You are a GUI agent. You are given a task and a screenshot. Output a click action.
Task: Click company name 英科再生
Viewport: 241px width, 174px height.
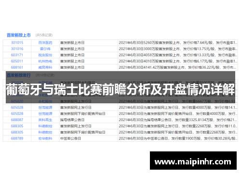tap(45, 120)
